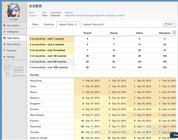Open the Ratings section
Viewport: 178px width, 140px height.
tap(14, 57)
